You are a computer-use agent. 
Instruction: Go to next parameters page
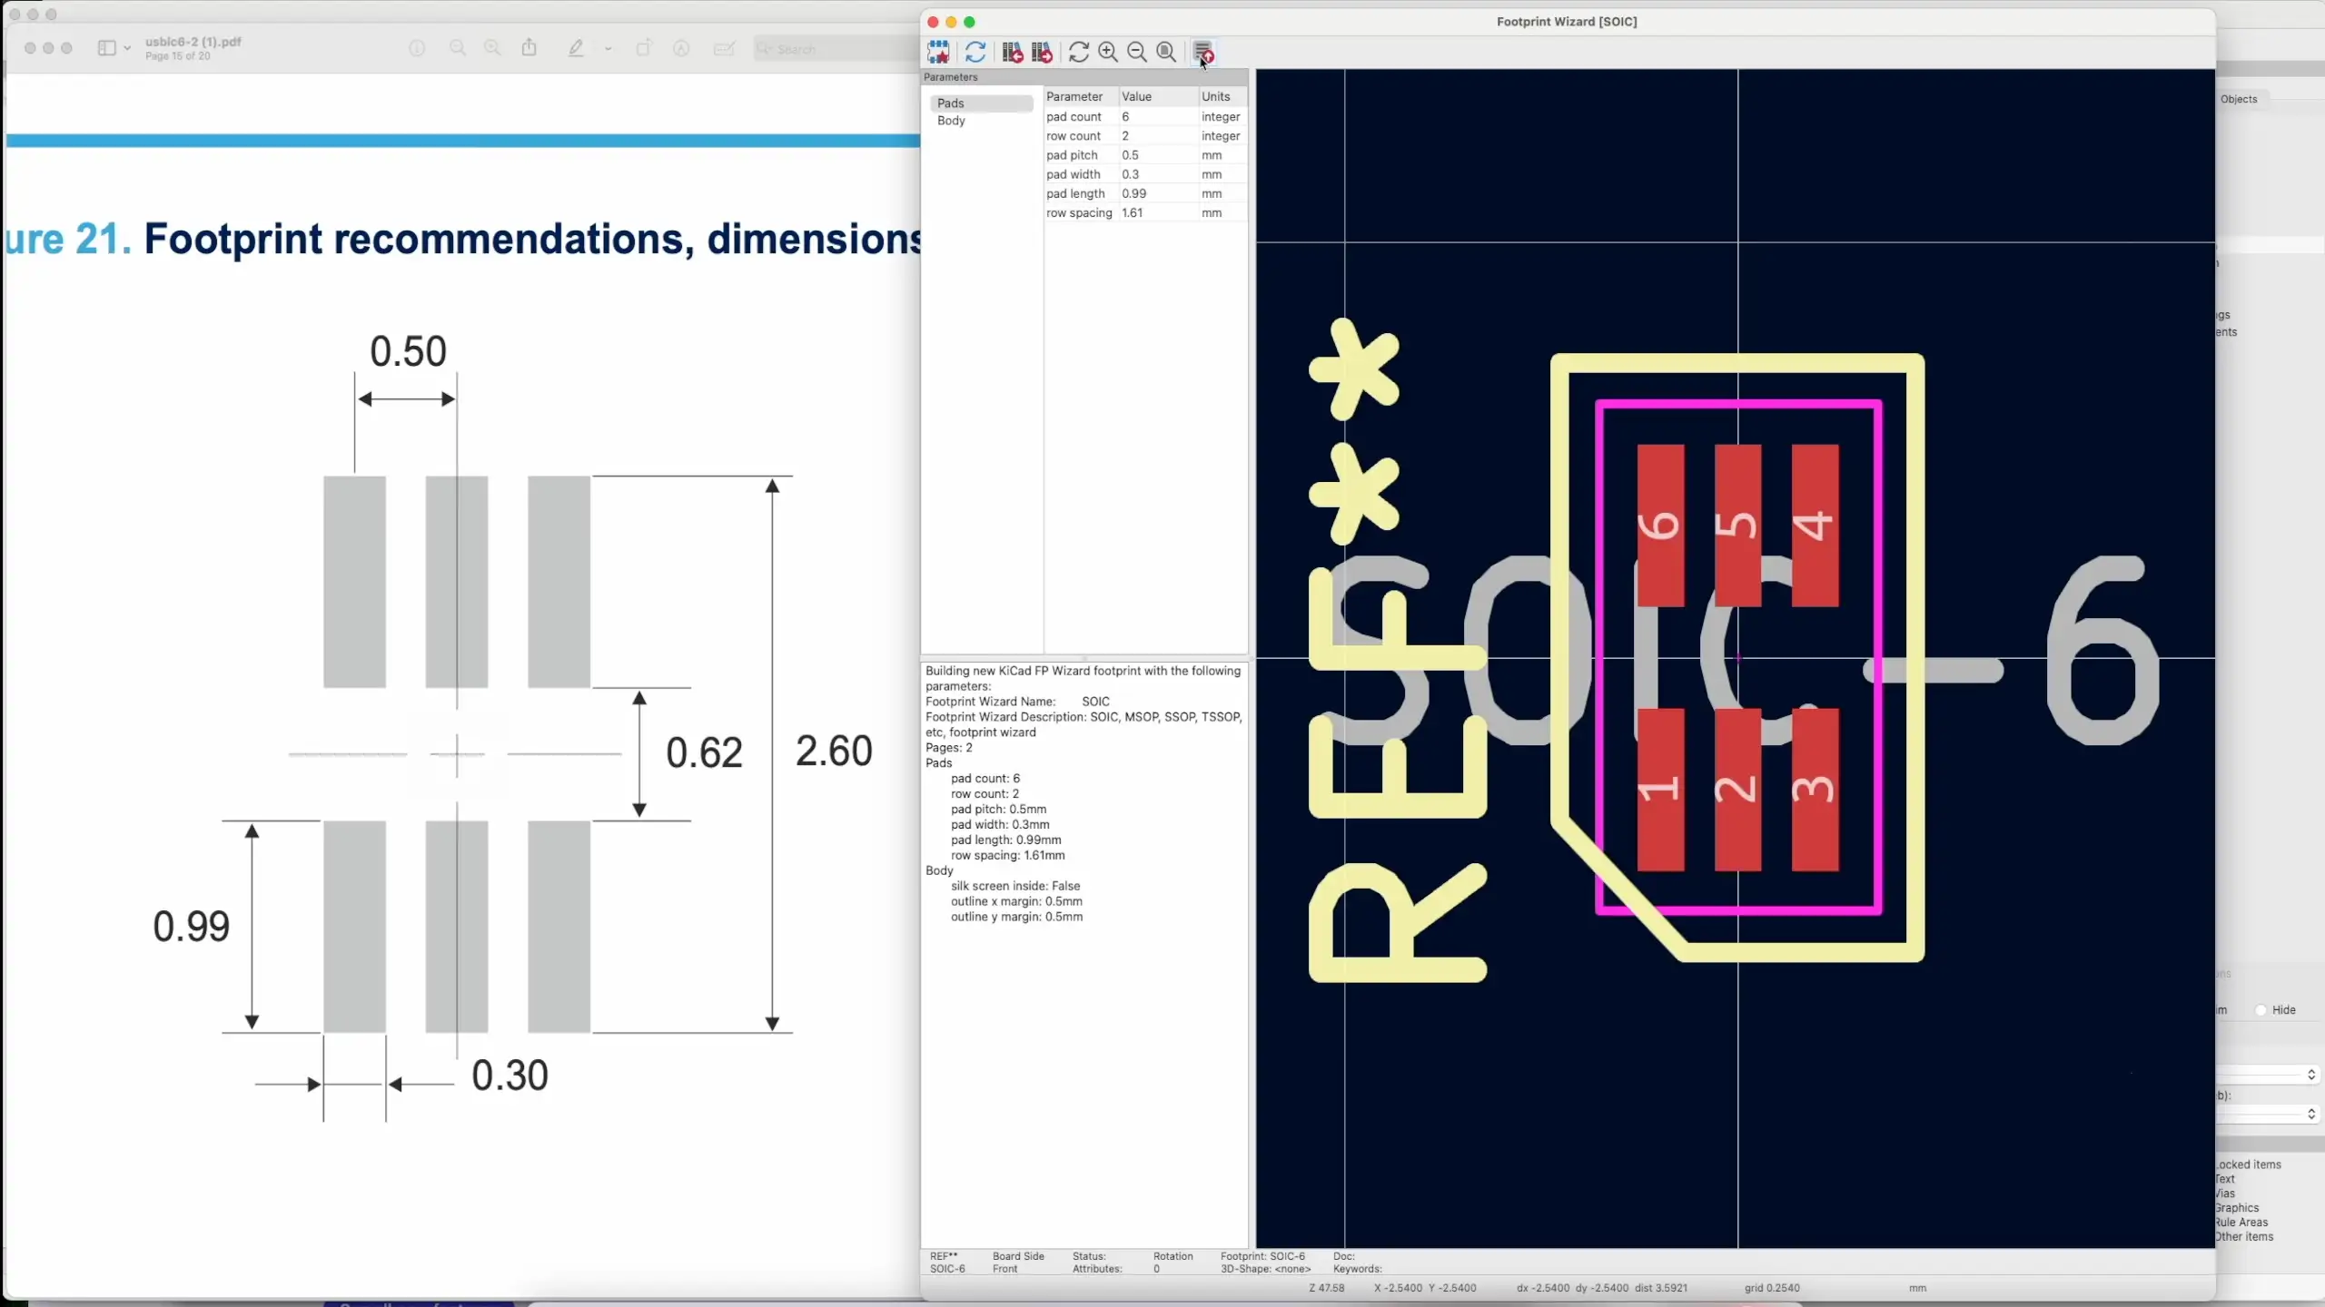[x=1041, y=52]
